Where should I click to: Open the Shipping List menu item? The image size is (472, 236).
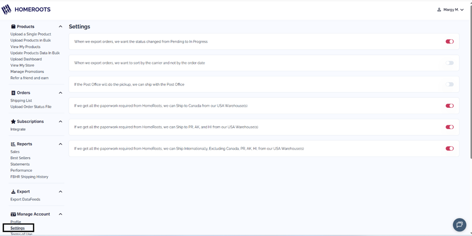pos(21,101)
